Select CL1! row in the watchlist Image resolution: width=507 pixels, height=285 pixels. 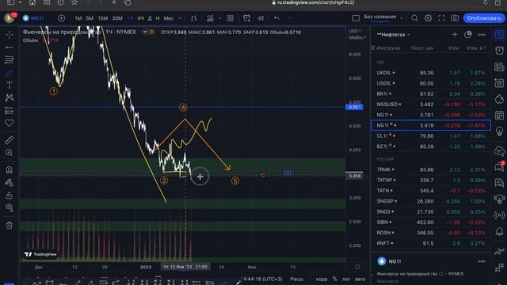(x=431, y=136)
